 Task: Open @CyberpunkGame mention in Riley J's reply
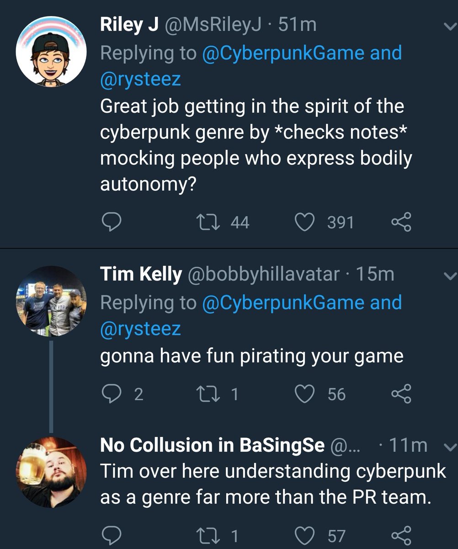[283, 53]
